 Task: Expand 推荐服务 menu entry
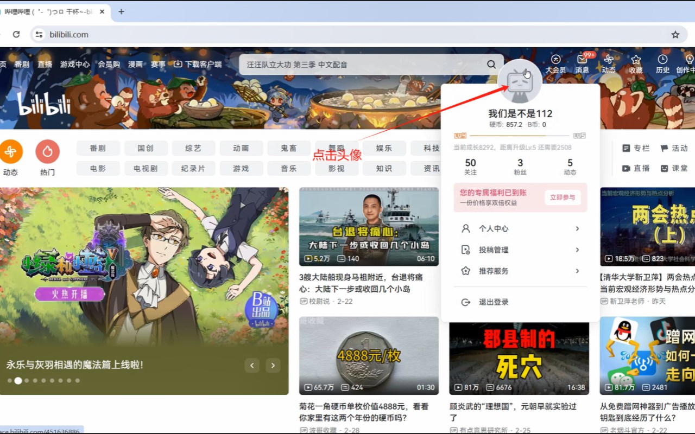520,271
